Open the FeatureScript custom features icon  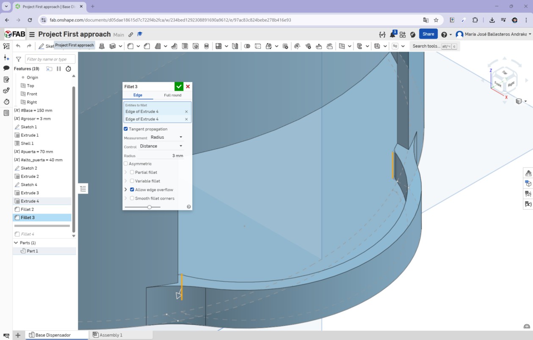click(395, 46)
